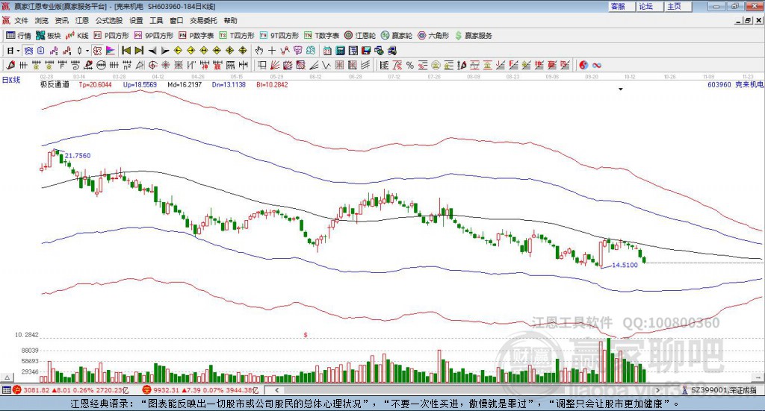Select the n² square-number drawing tool
The width and height of the screenshot is (765, 411).
pyautogui.click(x=127, y=65)
